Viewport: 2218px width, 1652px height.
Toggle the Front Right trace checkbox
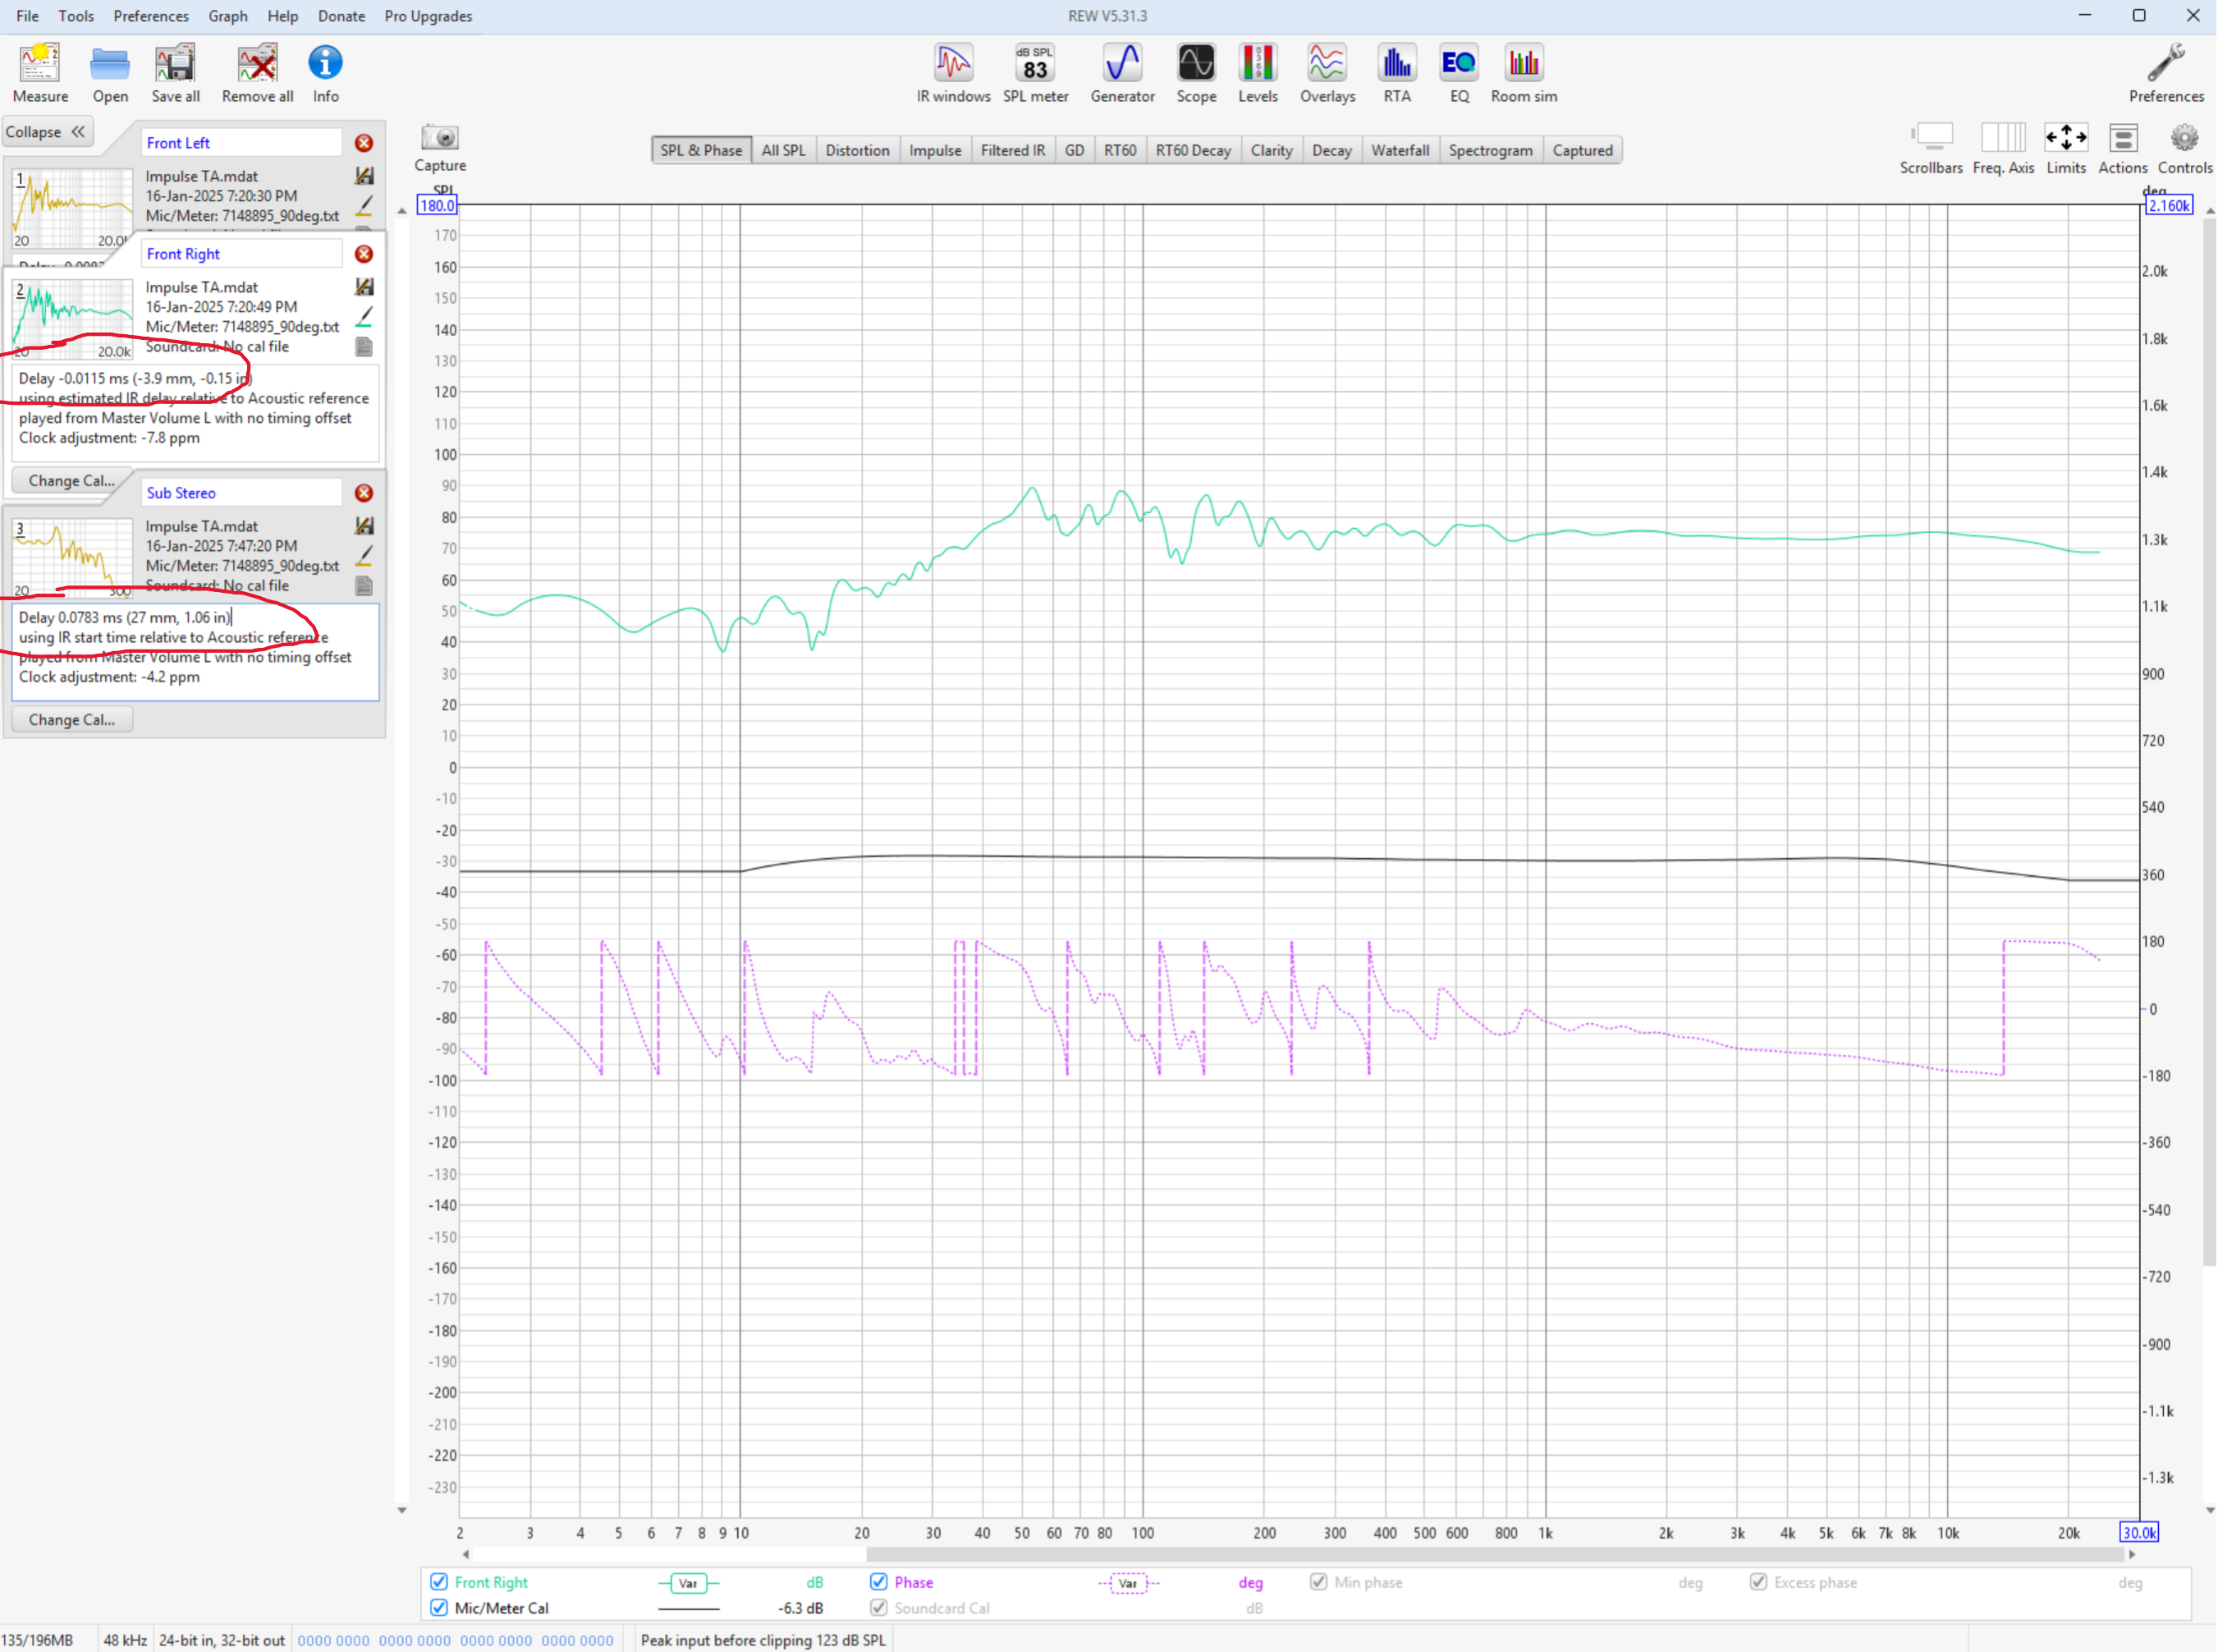pyautogui.click(x=438, y=1582)
